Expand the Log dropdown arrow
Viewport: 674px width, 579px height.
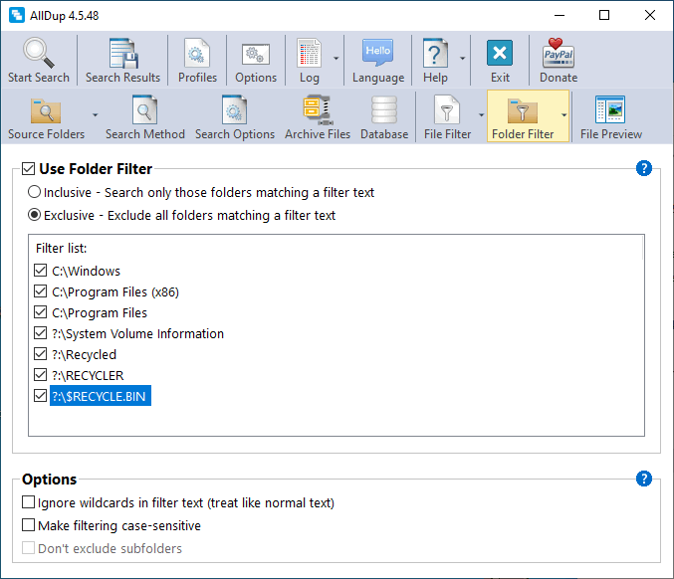coord(337,59)
